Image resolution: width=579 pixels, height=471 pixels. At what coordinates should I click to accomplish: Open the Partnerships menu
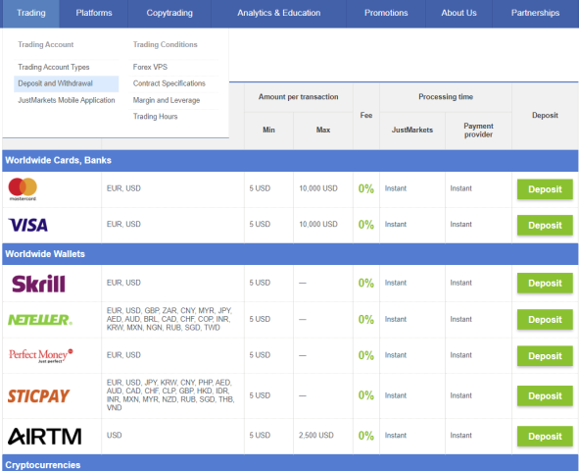tap(535, 13)
